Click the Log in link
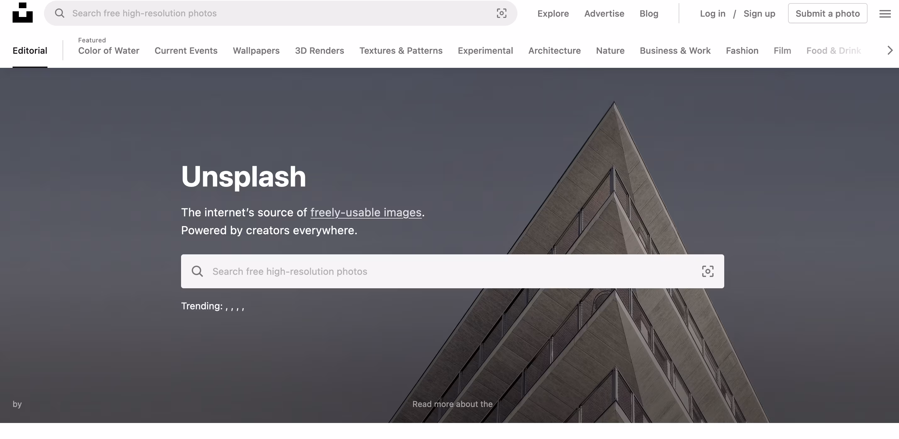The height and width of the screenshot is (439, 899). (x=712, y=14)
